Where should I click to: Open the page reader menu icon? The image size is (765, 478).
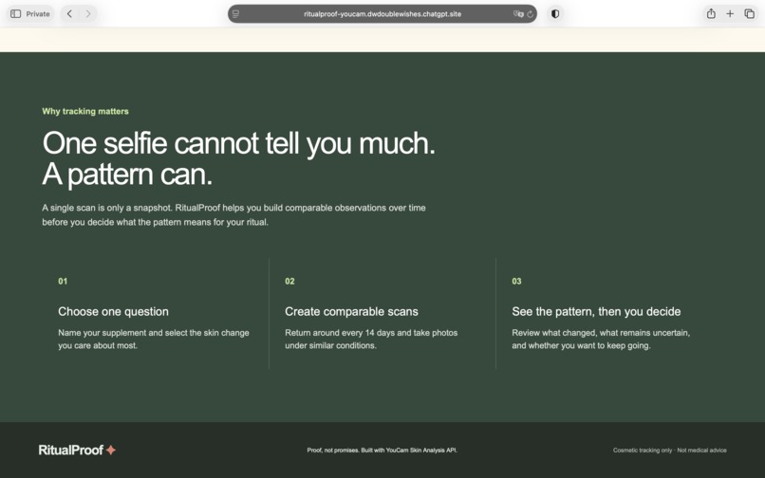point(235,14)
